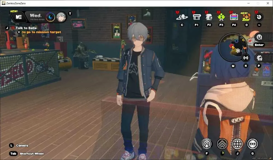Screen dimensions: 273x160
Task: Click the interact arrow icon above F
Action: [207, 144]
